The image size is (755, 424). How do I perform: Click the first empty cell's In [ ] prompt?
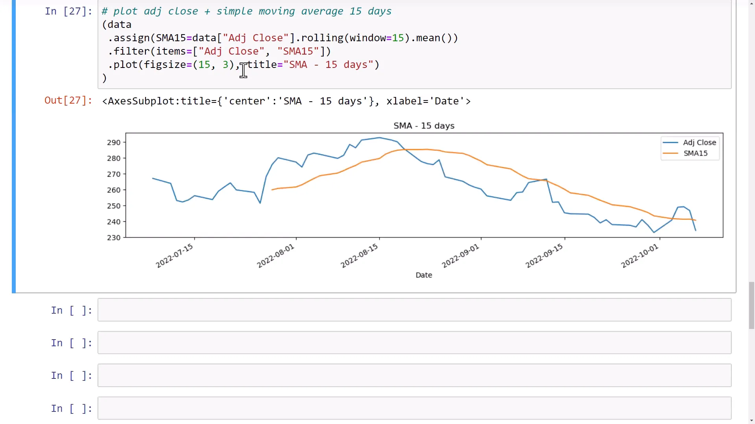(x=71, y=311)
